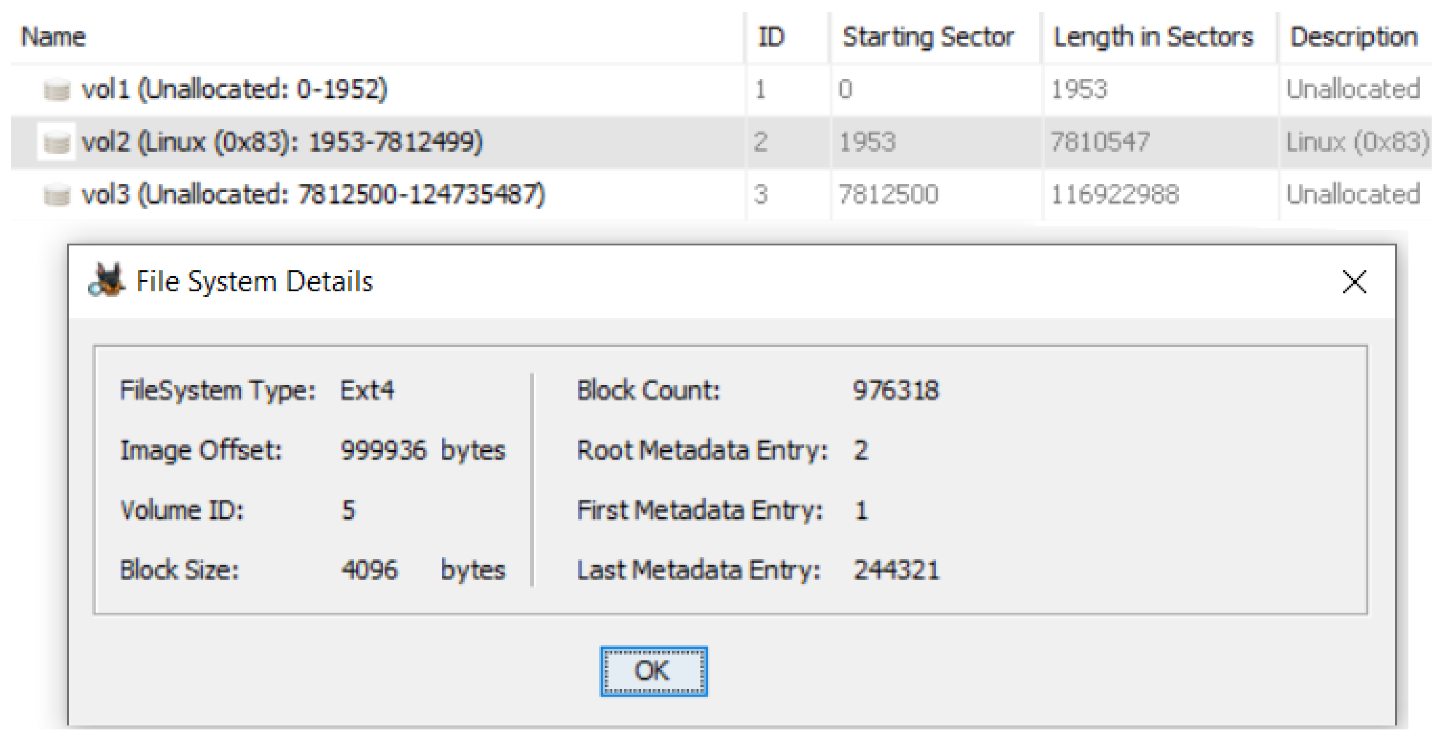The height and width of the screenshot is (741, 1445).
Task: Click the 116922988 length cell for vol3
Action: pyautogui.click(x=1115, y=195)
